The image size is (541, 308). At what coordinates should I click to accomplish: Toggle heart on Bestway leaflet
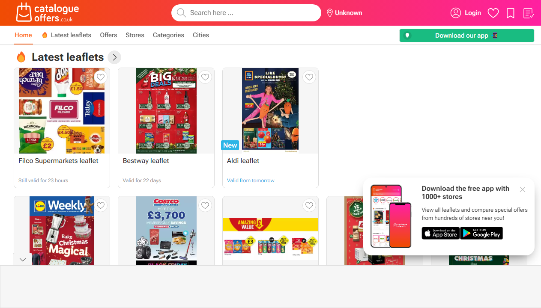click(205, 77)
